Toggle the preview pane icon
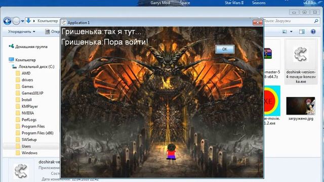 point(302,31)
